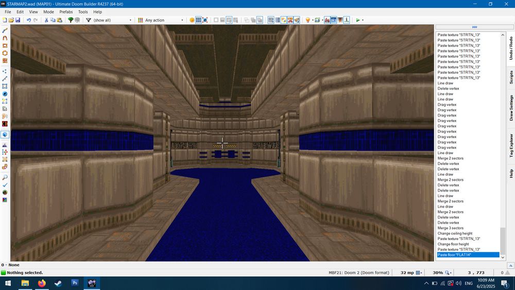Toggle the first grid-style view button
515x290 pixels.
271,20
